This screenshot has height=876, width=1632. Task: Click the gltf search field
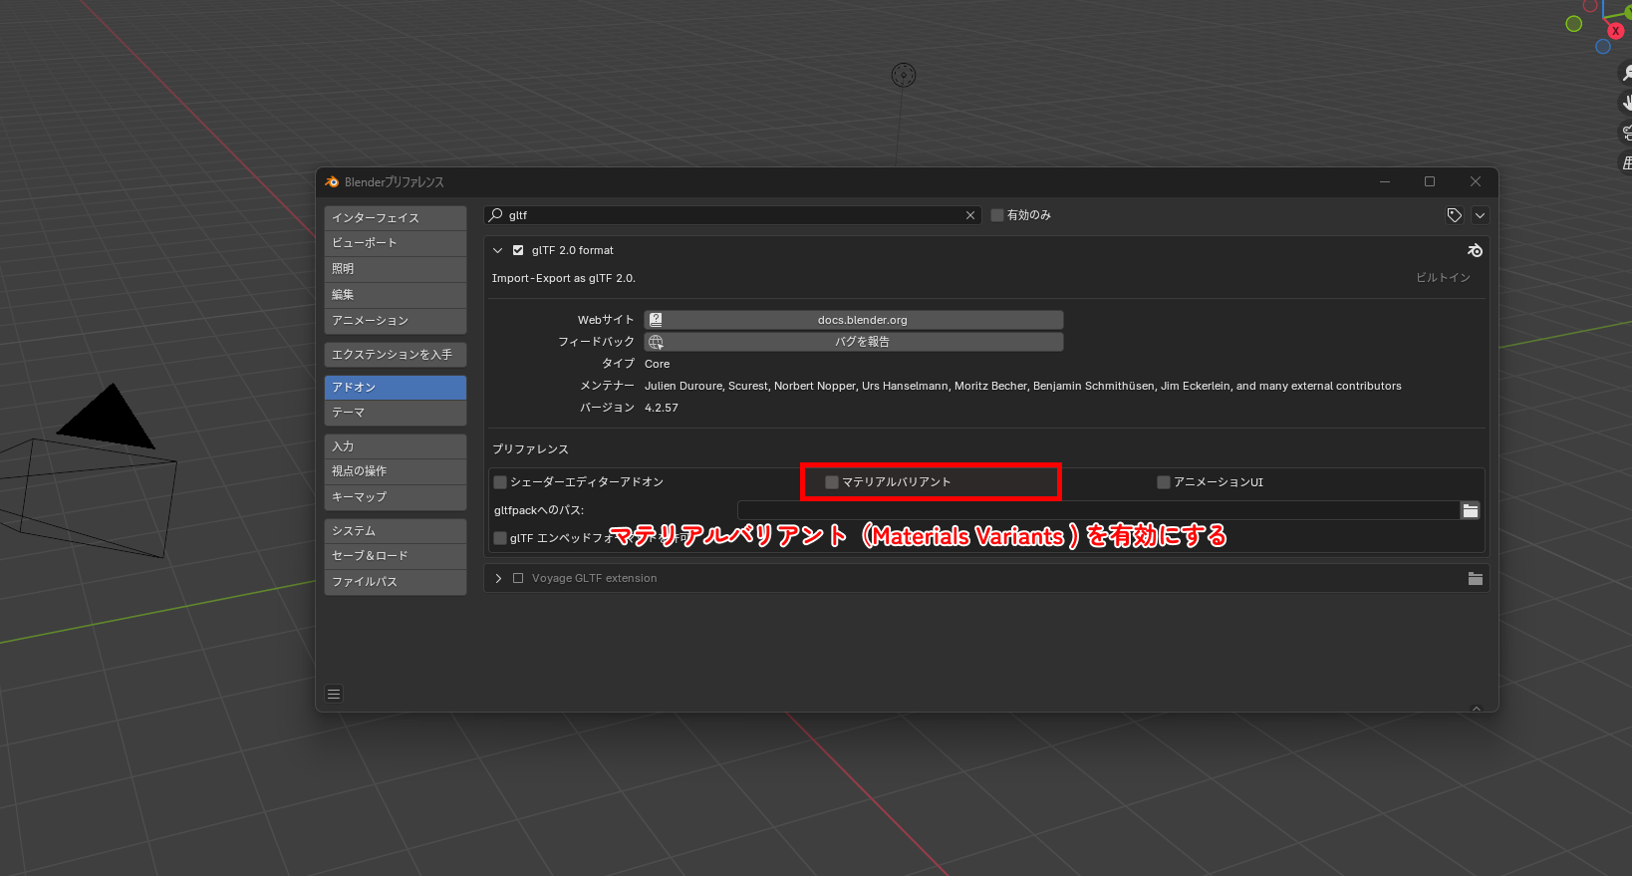point(732,215)
